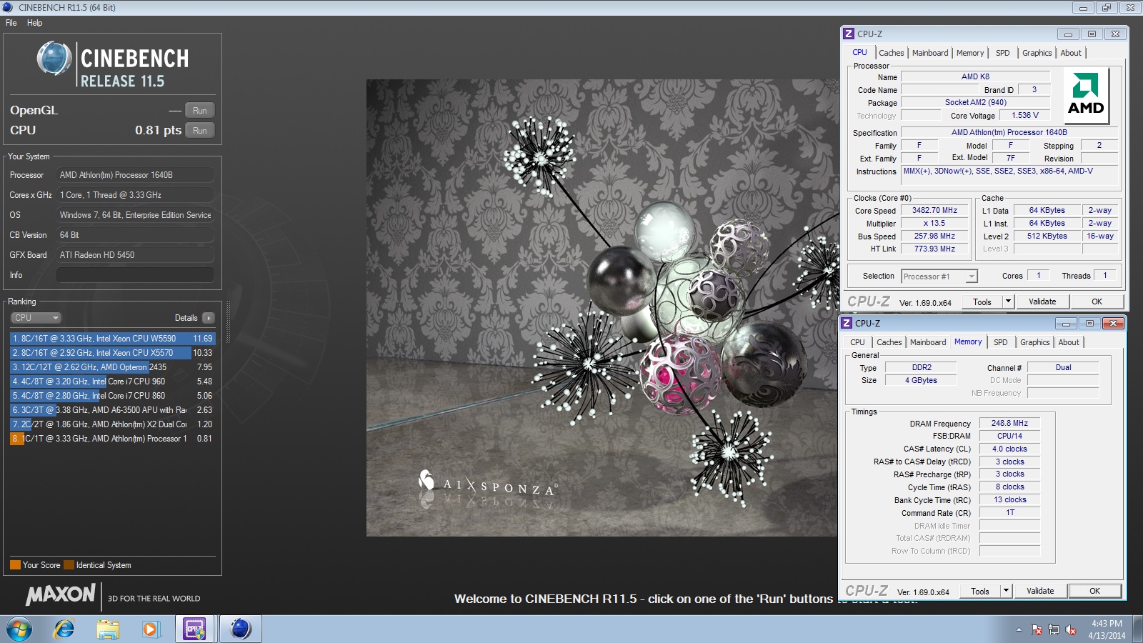Open the CPU ranking dropdown
1143x643 pixels.
click(36, 318)
